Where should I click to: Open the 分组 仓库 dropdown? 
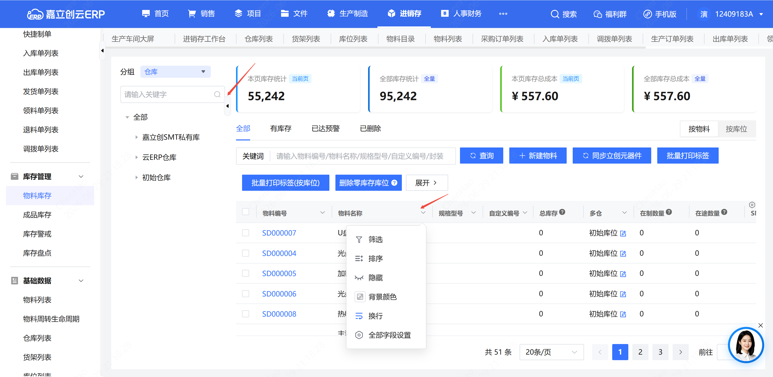[x=176, y=72]
